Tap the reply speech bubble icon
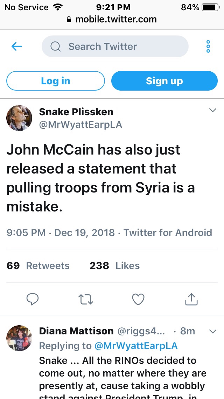224x399 pixels. [33, 299]
